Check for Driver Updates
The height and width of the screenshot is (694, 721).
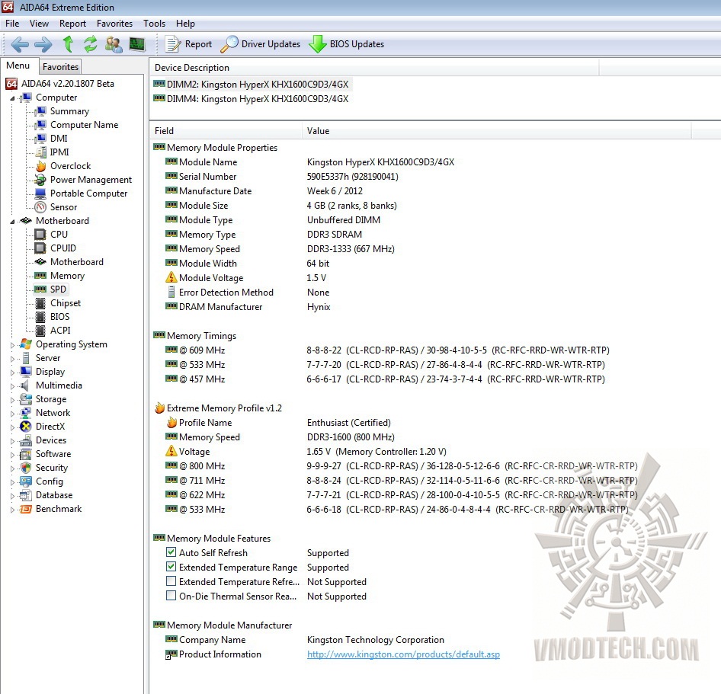pyautogui.click(x=260, y=44)
